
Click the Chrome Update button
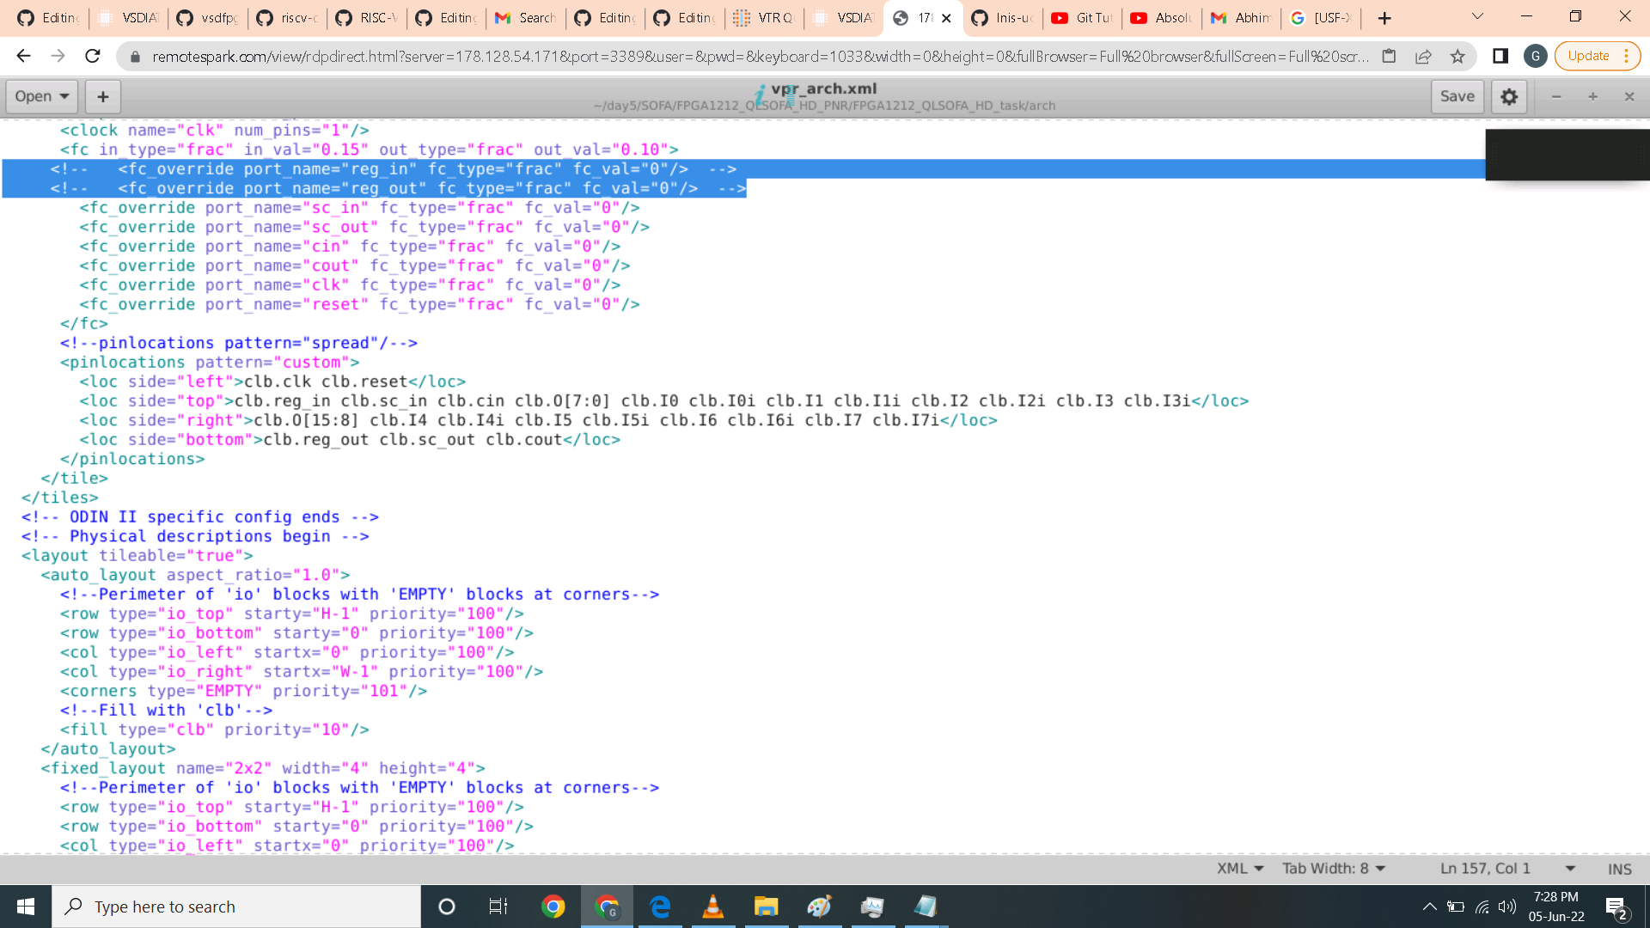click(1588, 56)
